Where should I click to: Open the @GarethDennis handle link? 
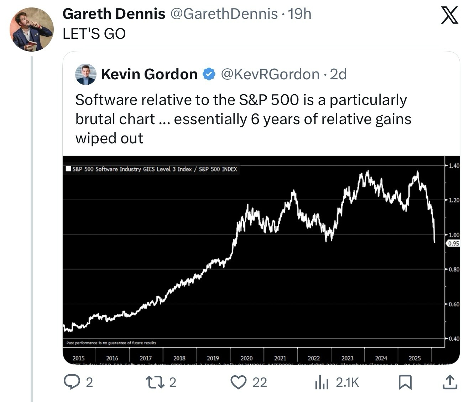224,14
